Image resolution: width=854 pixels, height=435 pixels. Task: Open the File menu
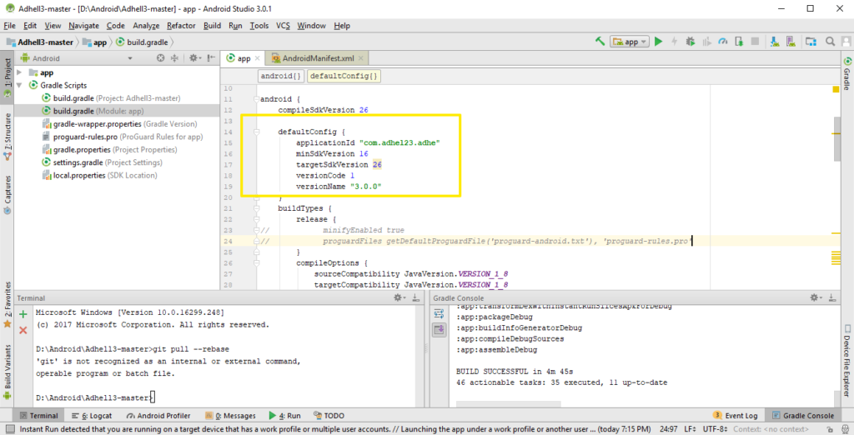point(10,26)
